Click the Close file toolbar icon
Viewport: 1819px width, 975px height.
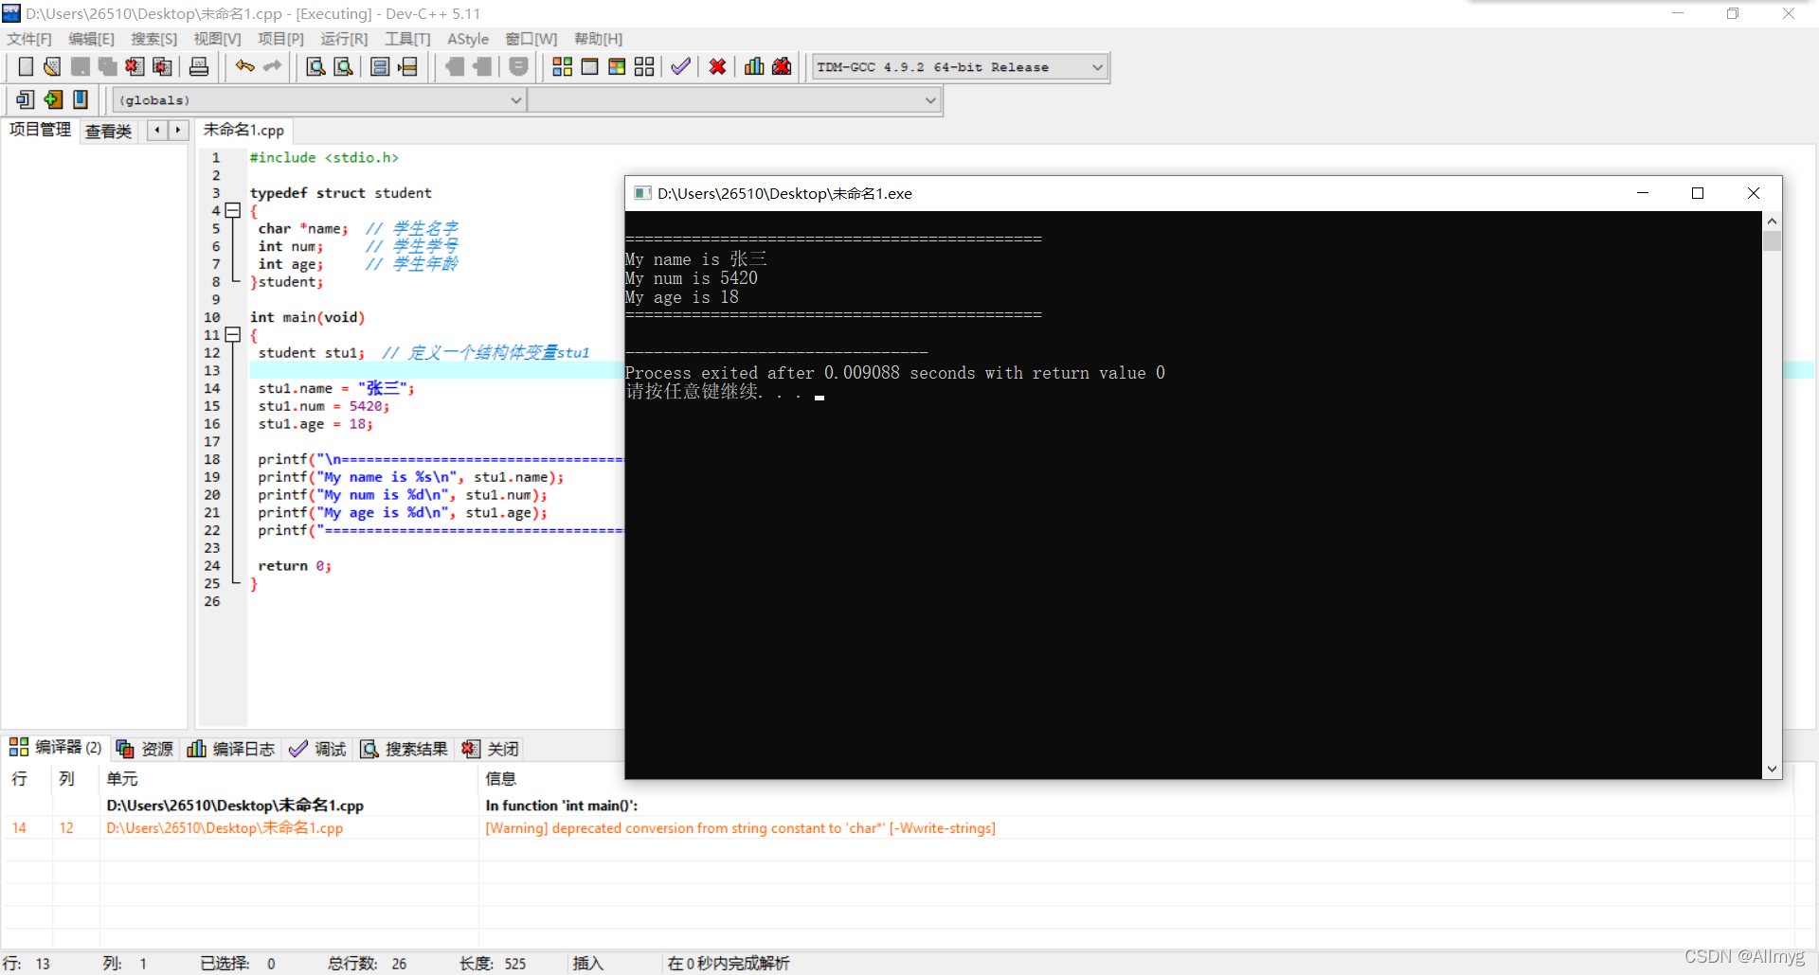135,66
